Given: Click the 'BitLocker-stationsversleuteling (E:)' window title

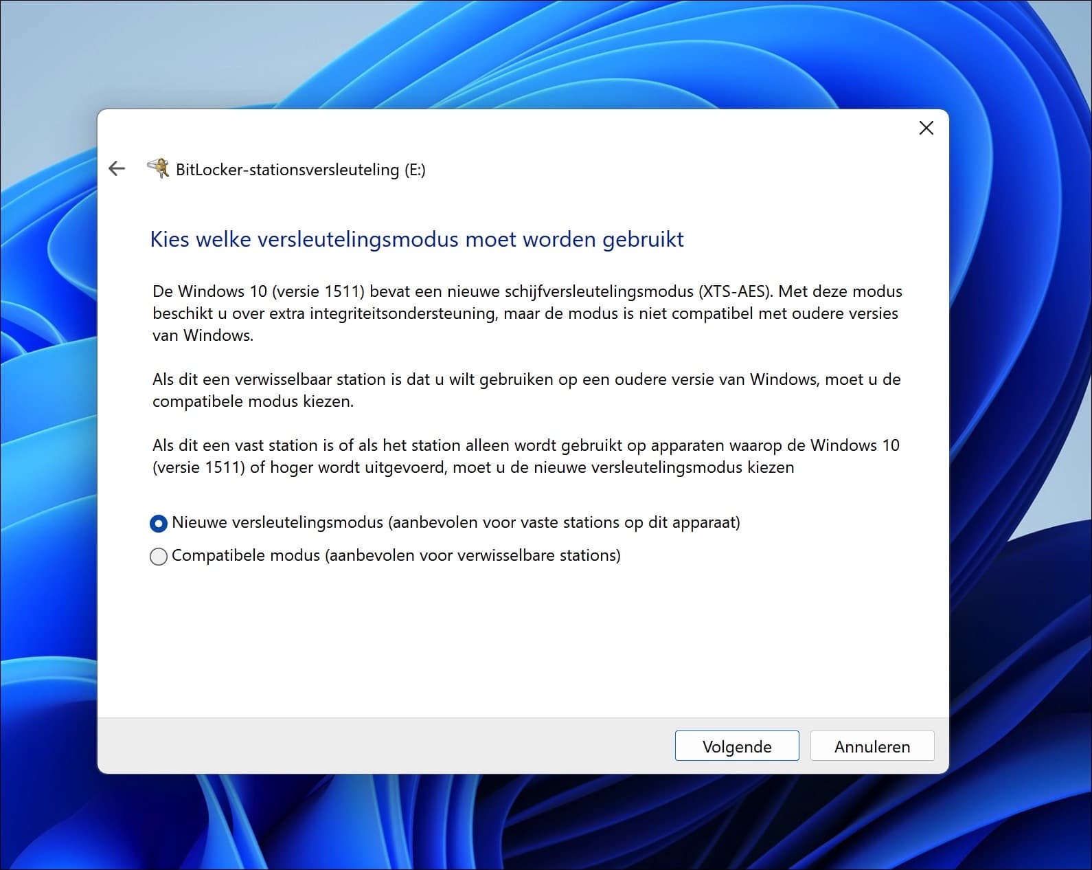Looking at the screenshot, I should coord(300,170).
